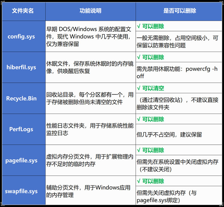Click the 是否可以删除 column header

(179, 11)
